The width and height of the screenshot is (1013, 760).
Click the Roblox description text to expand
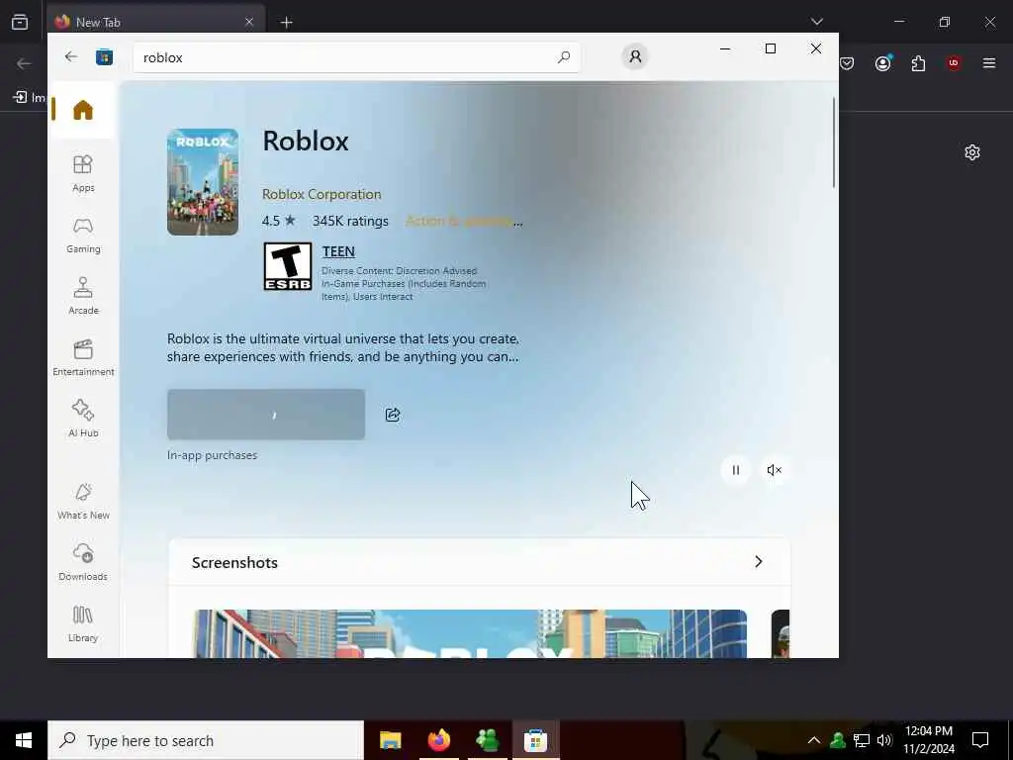pyautogui.click(x=343, y=347)
